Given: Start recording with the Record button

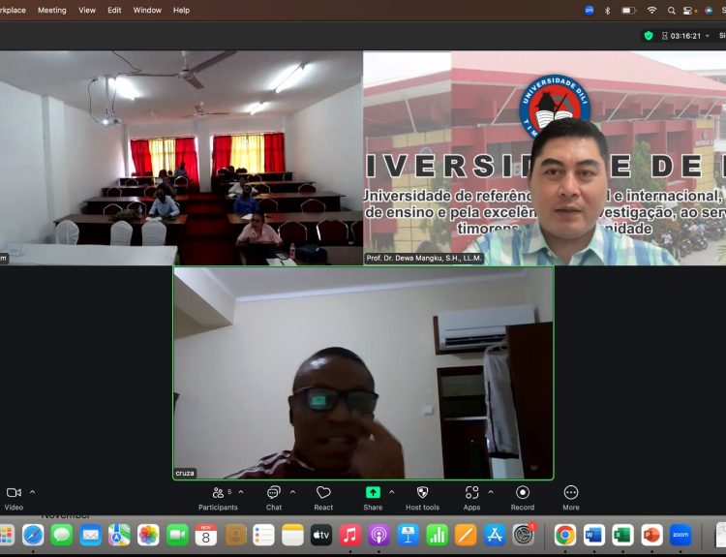Looking at the screenshot, I should 523,493.
